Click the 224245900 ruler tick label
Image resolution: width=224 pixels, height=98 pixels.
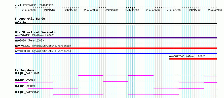click(x=215, y=10)
